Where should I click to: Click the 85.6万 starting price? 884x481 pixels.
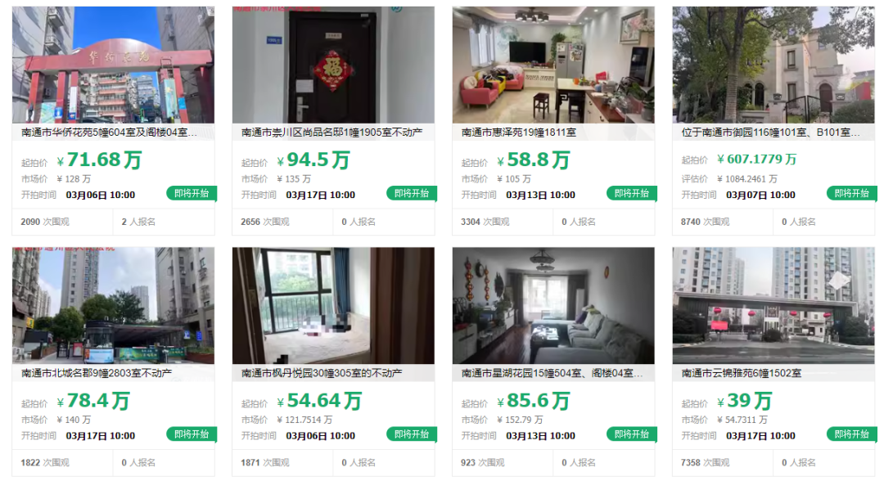pyautogui.click(x=534, y=401)
